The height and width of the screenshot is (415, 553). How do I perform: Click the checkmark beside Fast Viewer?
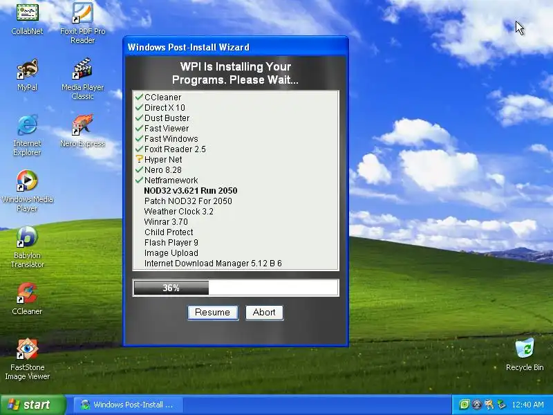(139, 128)
